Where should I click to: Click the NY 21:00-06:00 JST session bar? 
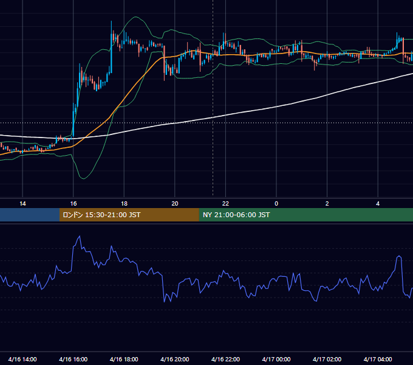point(305,215)
